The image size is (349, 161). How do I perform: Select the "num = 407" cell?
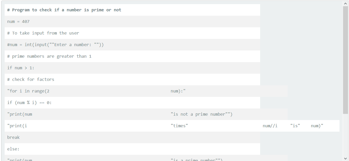pyautogui.click(x=19, y=22)
